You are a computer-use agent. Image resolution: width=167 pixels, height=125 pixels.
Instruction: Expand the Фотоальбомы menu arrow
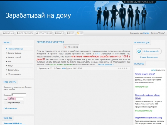[x=6, y=70]
